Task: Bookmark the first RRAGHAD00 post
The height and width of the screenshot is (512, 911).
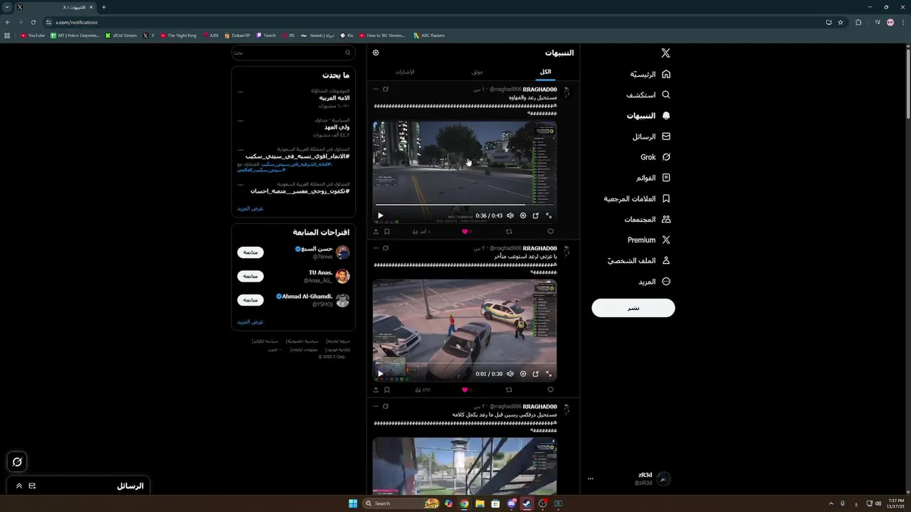Action: (x=386, y=231)
